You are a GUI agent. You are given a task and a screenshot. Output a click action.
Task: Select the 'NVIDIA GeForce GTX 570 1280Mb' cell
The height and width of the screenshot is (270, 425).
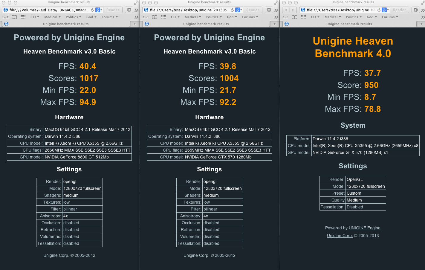[x=228, y=157]
